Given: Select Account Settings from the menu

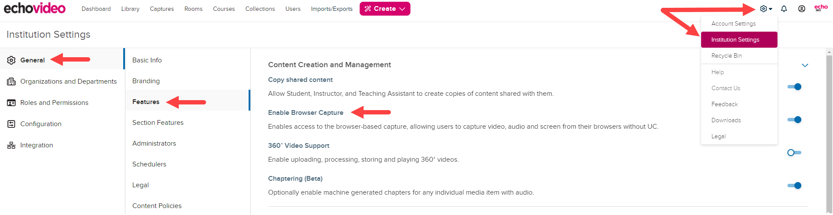Looking at the screenshot, I should [x=739, y=23].
